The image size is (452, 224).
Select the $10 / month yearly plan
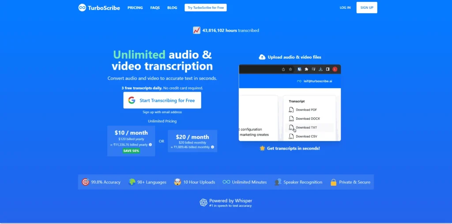pos(131,141)
